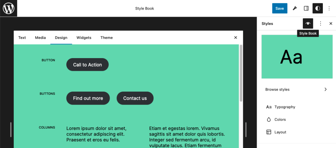Open the Tools wrench icon

pyautogui.click(x=295, y=8)
